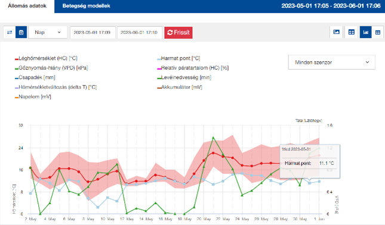Export the chart with the image icon
The width and height of the screenshot is (385, 225).
click(x=337, y=32)
